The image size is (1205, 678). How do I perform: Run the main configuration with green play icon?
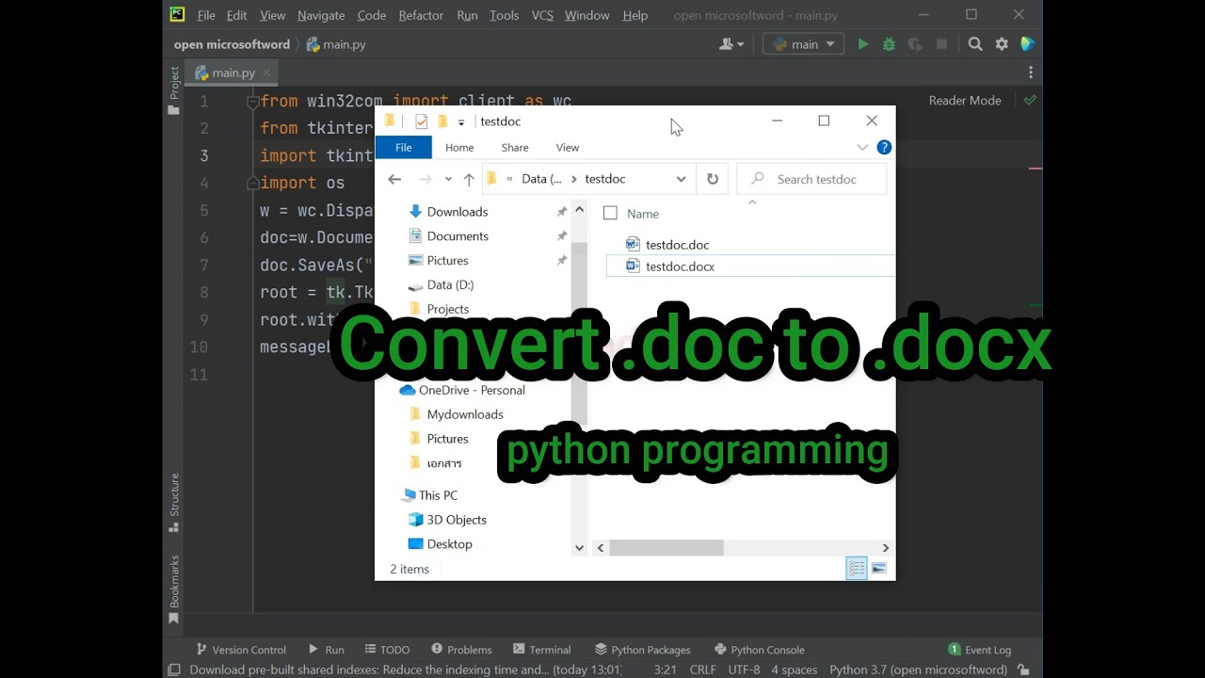click(862, 44)
